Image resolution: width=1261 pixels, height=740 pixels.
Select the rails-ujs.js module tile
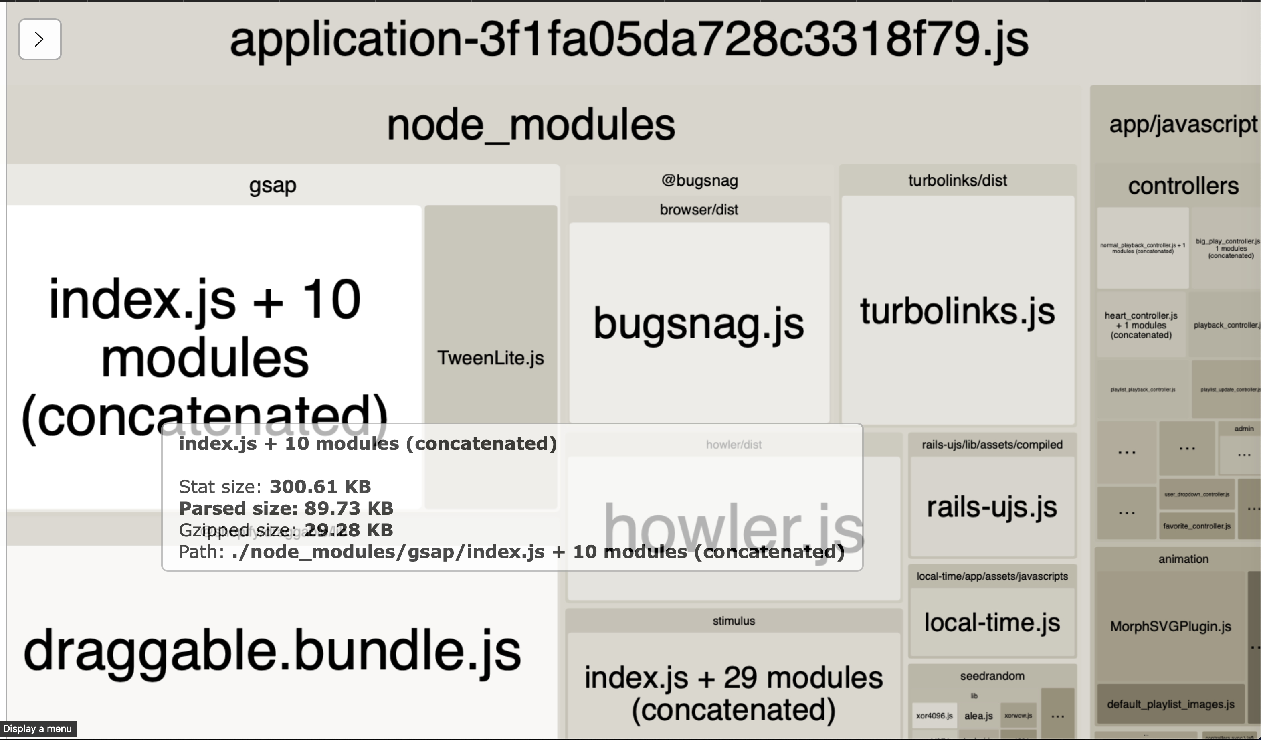point(992,506)
